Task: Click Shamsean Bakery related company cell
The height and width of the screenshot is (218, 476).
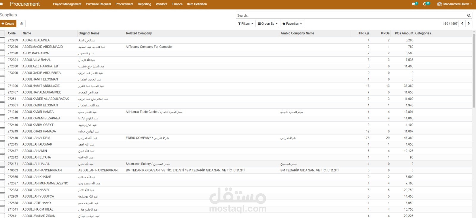Action: (148, 164)
